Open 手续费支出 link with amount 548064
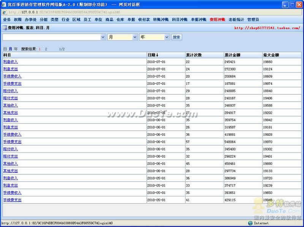Screen dimensions: 304x227 (12, 142)
